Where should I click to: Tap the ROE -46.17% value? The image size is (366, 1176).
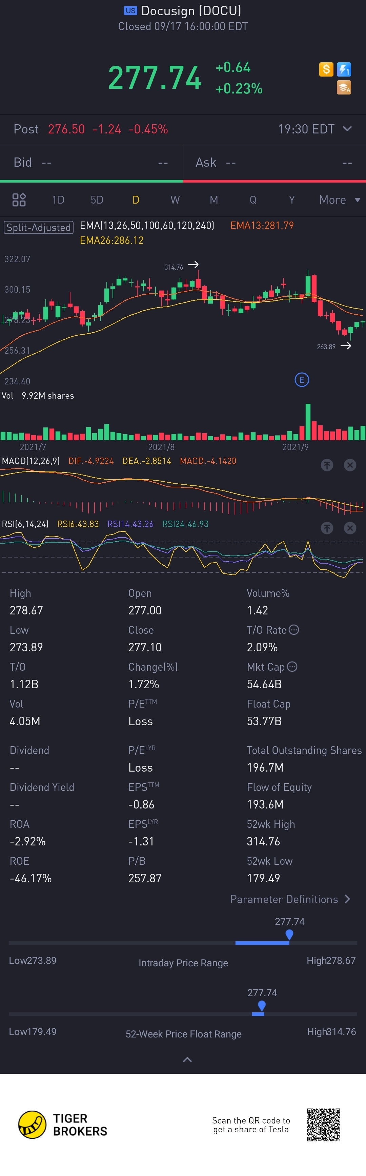pos(30,878)
